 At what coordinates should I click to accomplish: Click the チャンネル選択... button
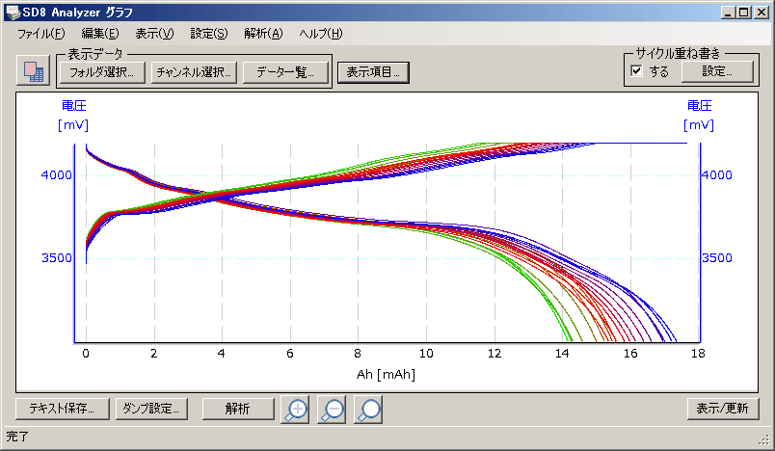click(194, 72)
